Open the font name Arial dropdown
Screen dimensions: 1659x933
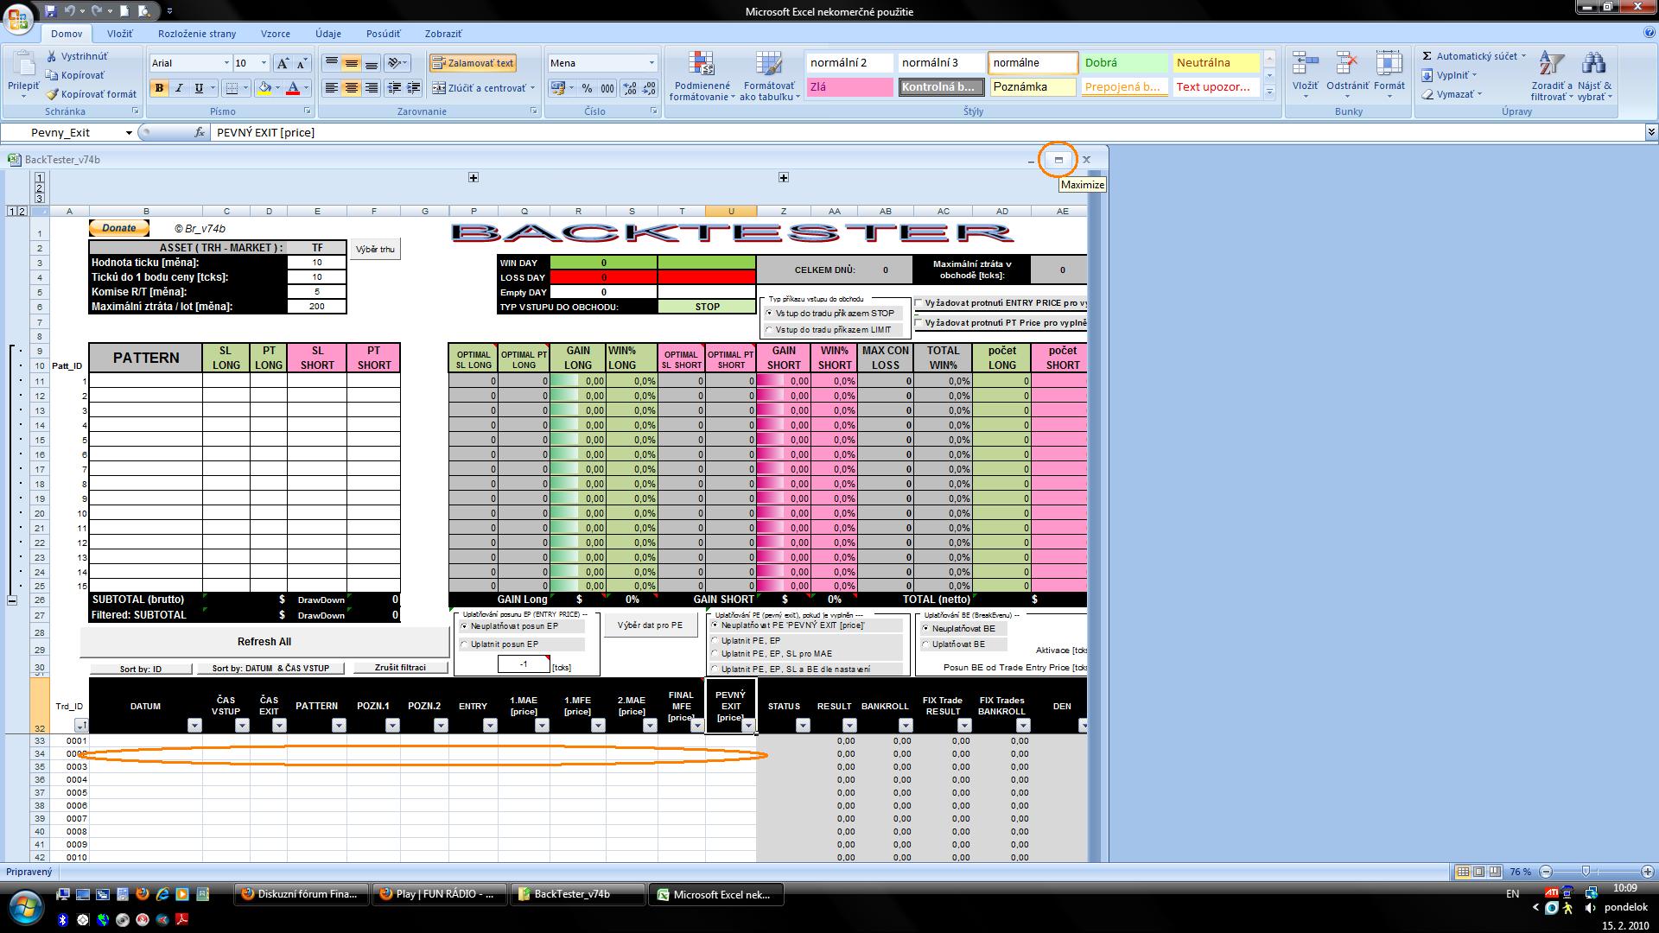(226, 63)
